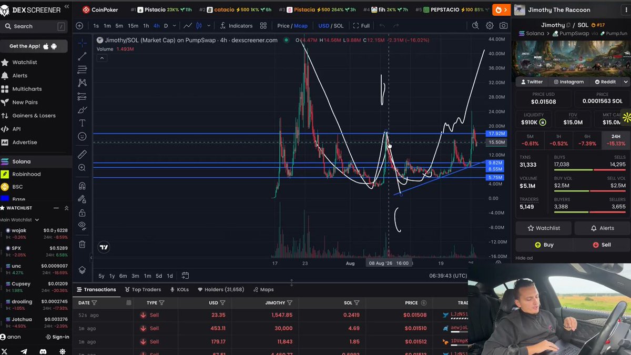Click the Go to date calendar icon
Screen dimensions: 631x355
click(185, 276)
